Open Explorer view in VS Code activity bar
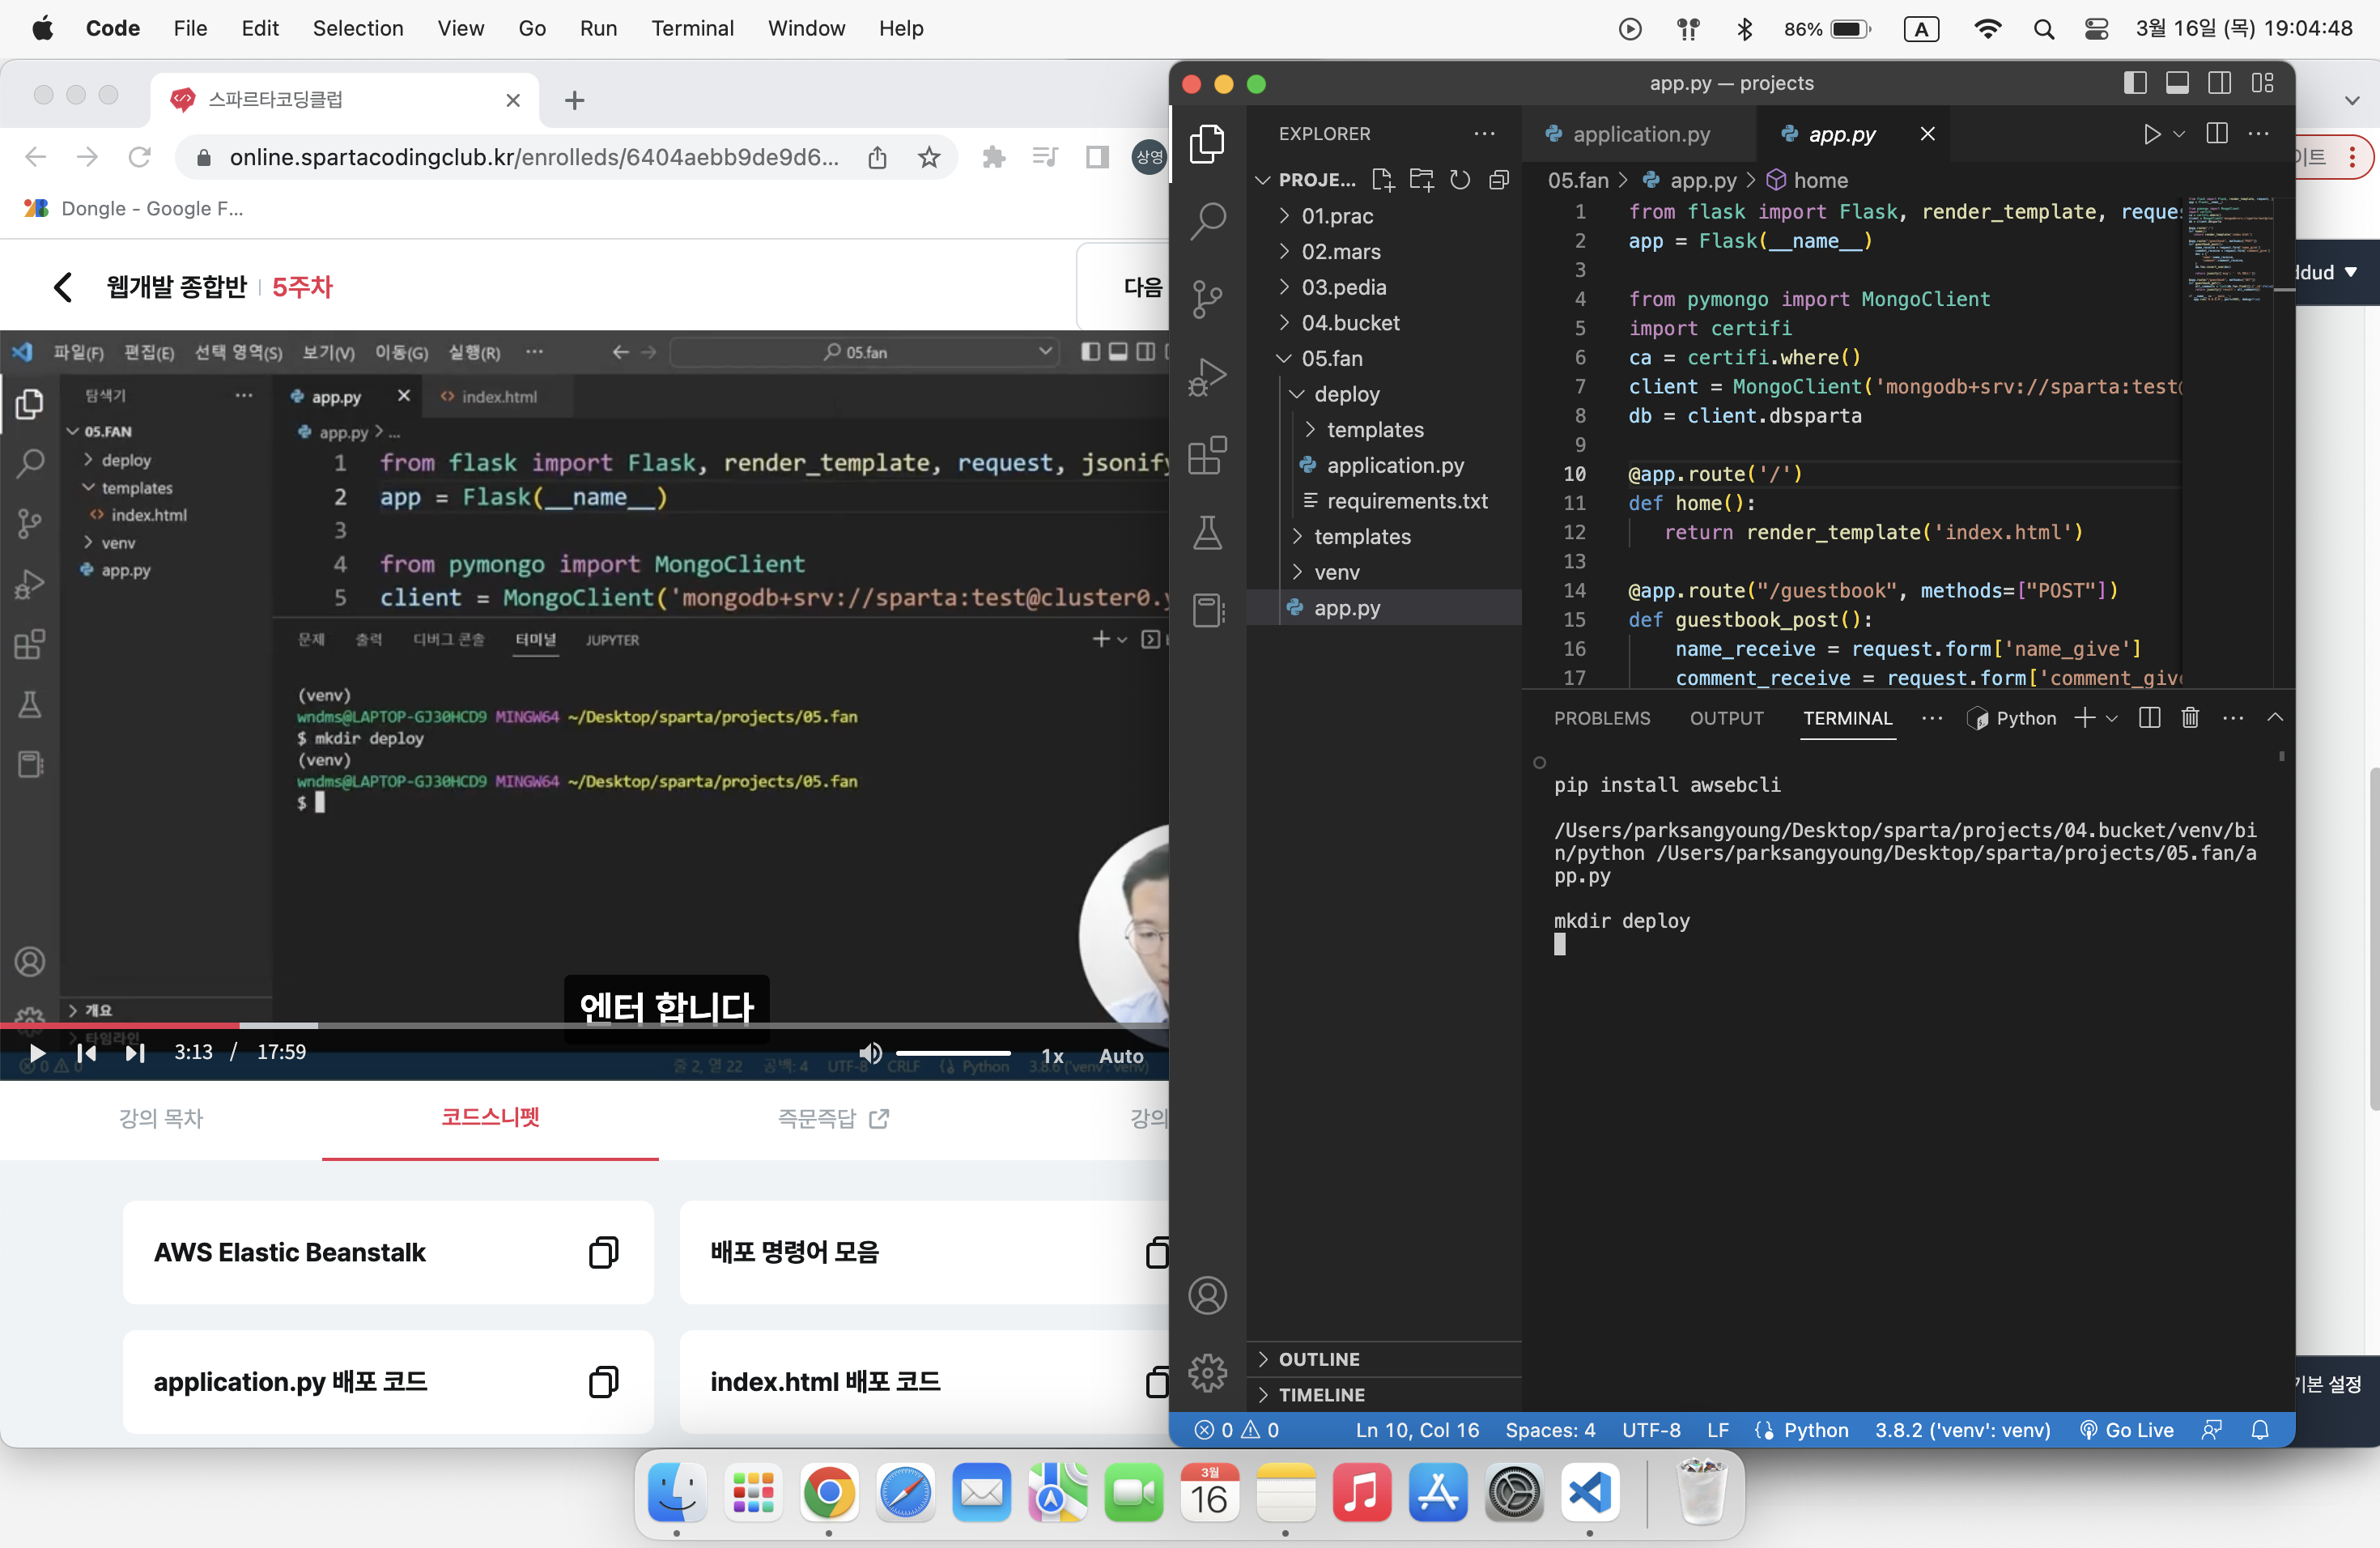Image resolution: width=2380 pixels, height=1548 pixels. pyautogui.click(x=1207, y=144)
